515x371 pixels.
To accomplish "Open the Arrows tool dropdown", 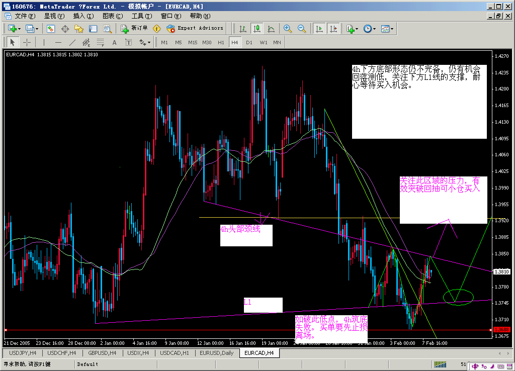I will [x=144, y=42].
